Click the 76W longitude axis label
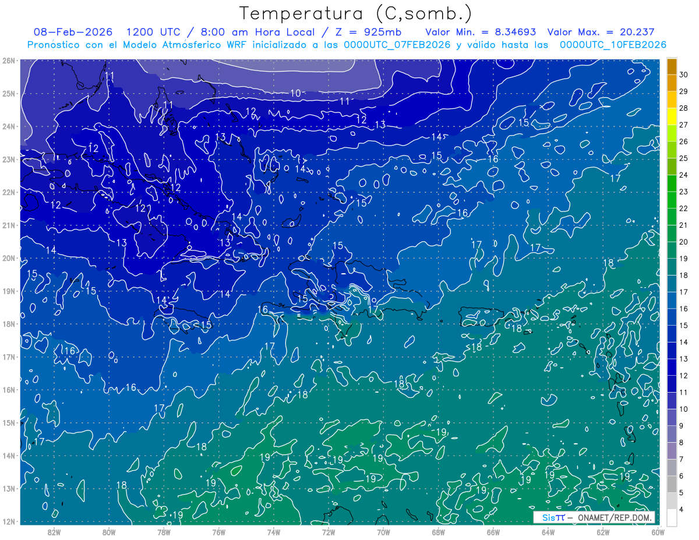Image resolution: width=699 pixels, height=540 pixels. (x=218, y=532)
